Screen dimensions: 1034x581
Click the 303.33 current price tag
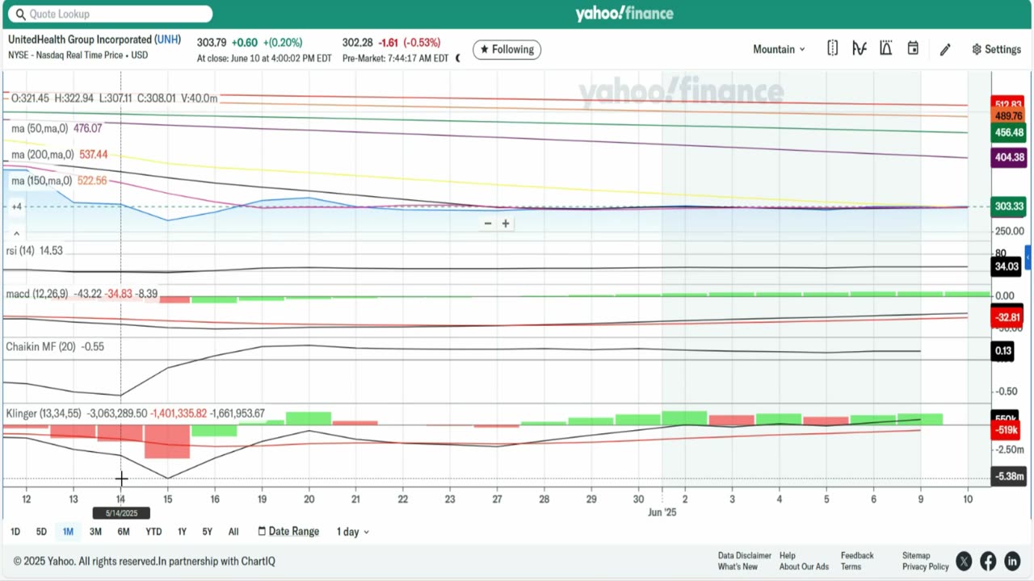1008,207
